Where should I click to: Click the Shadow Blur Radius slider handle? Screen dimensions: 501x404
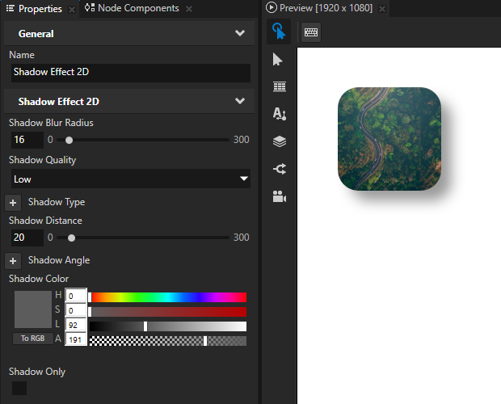pos(69,140)
